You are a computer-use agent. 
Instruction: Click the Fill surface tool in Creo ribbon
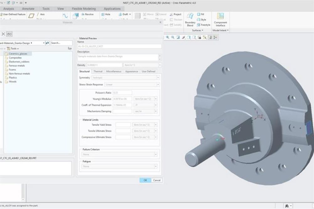[x=201, y=14]
